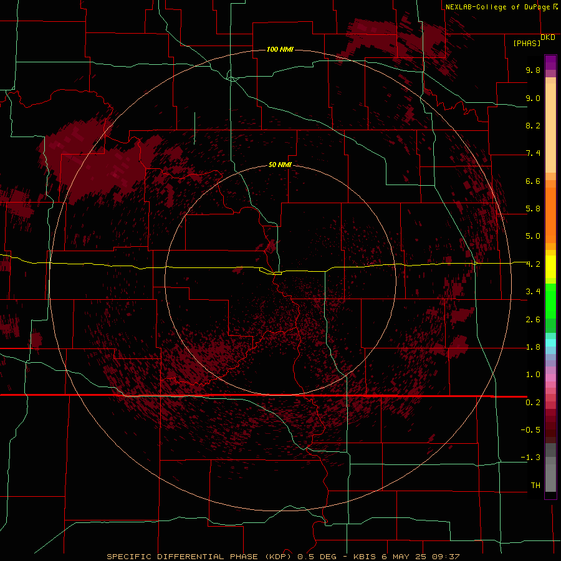561x561 pixels.
Task: Pick the yellow section of the color bar
Action: (550, 267)
